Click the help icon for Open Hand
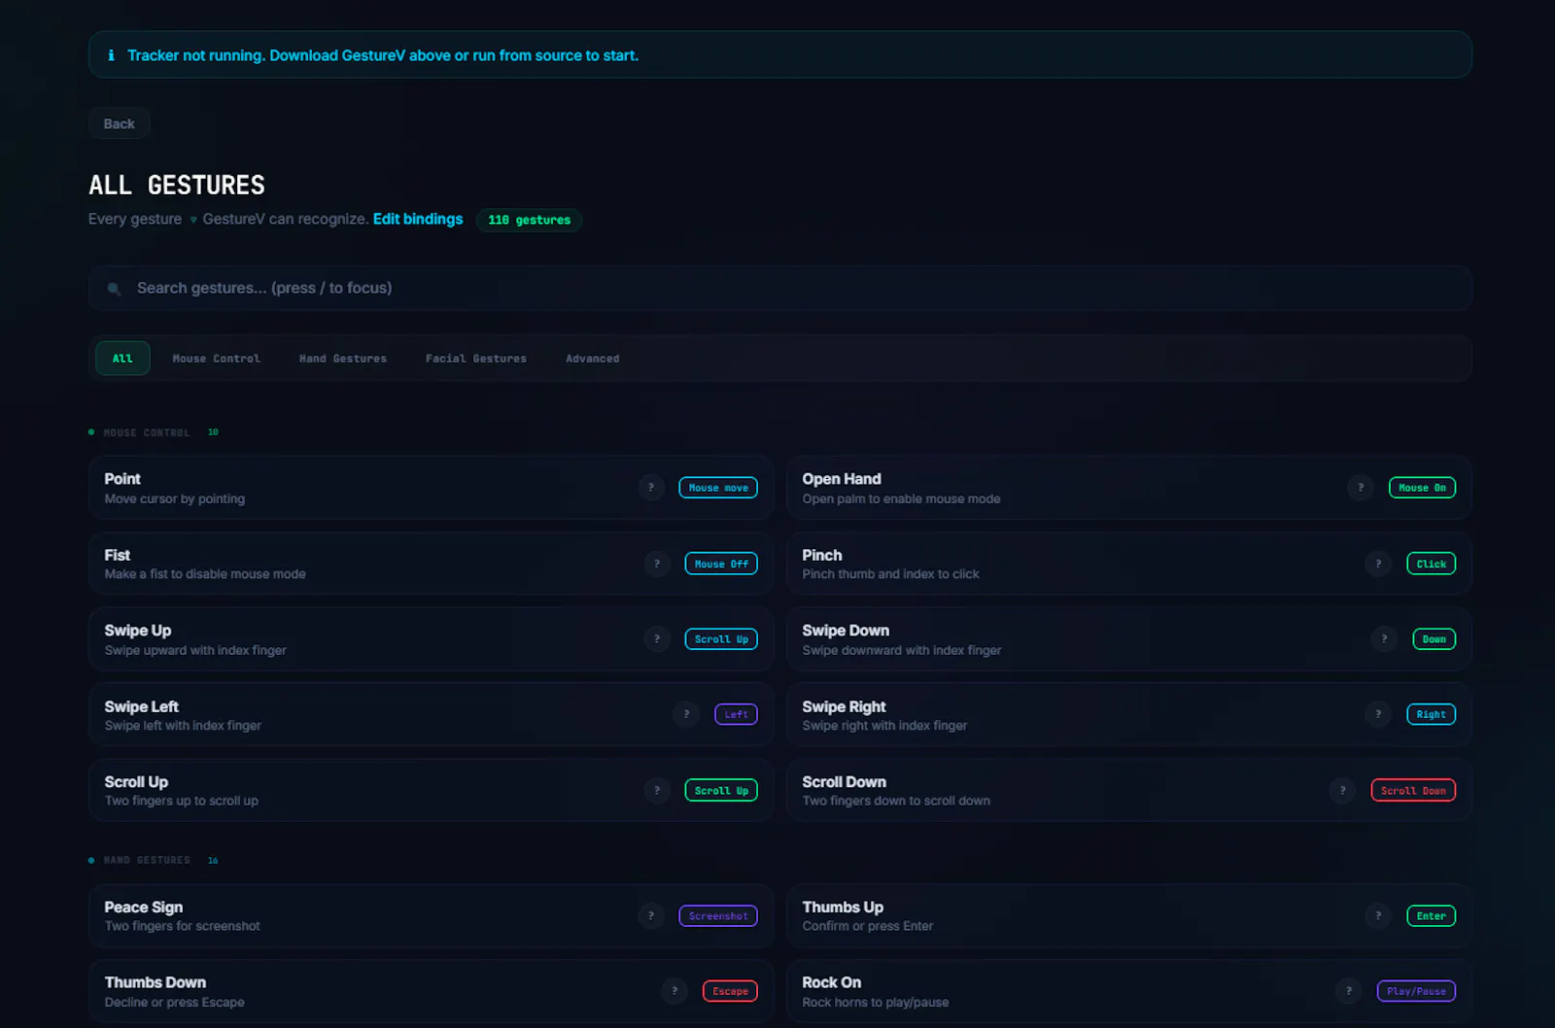1555x1028 pixels. click(x=1361, y=488)
